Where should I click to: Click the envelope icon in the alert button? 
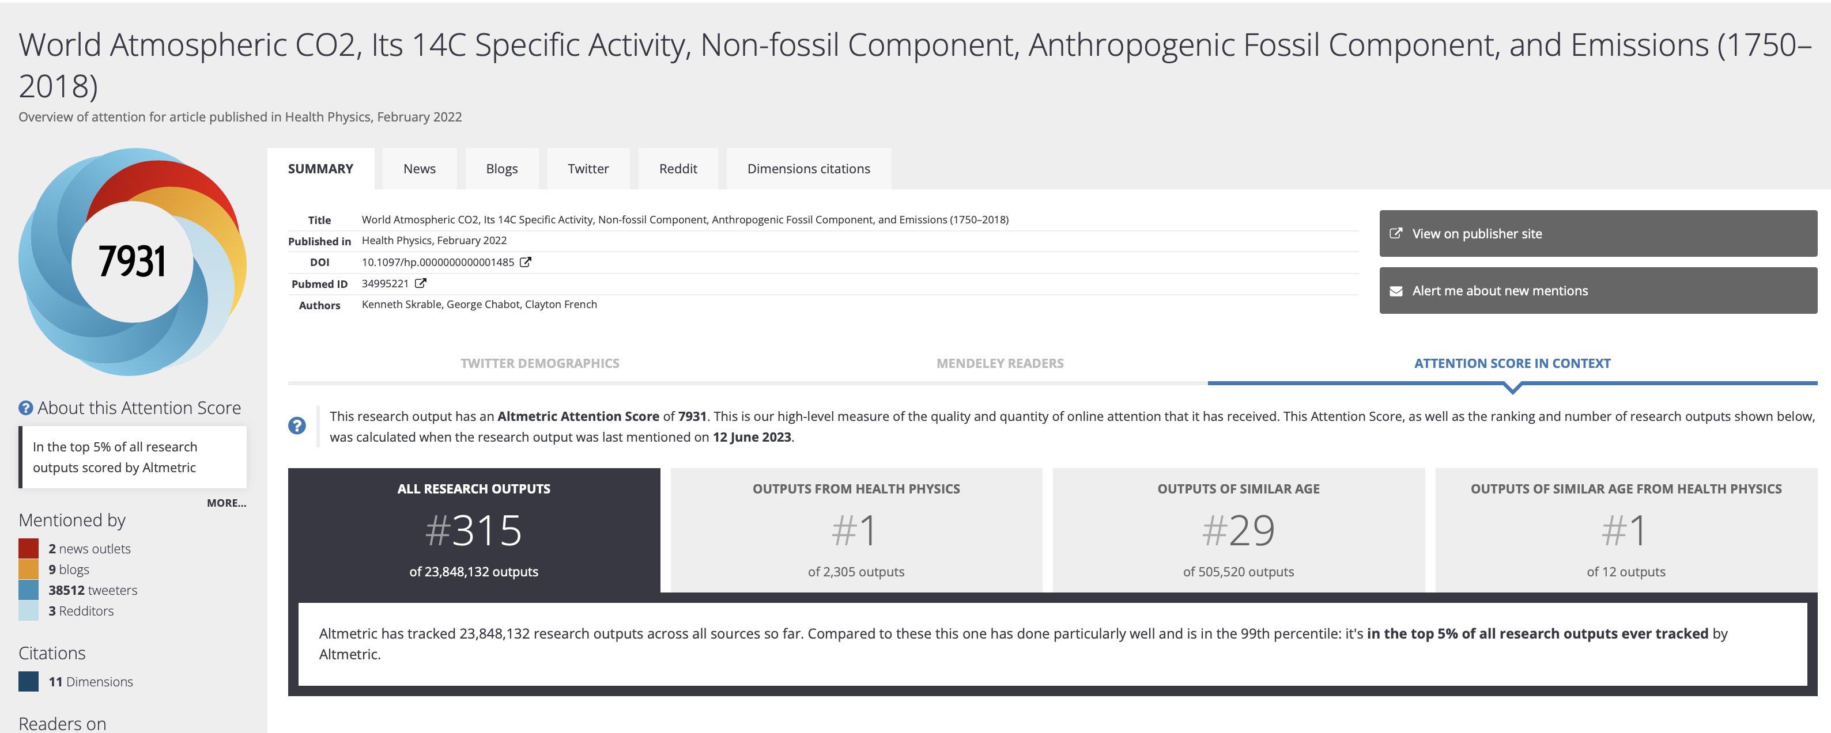pyautogui.click(x=1396, y=291)
